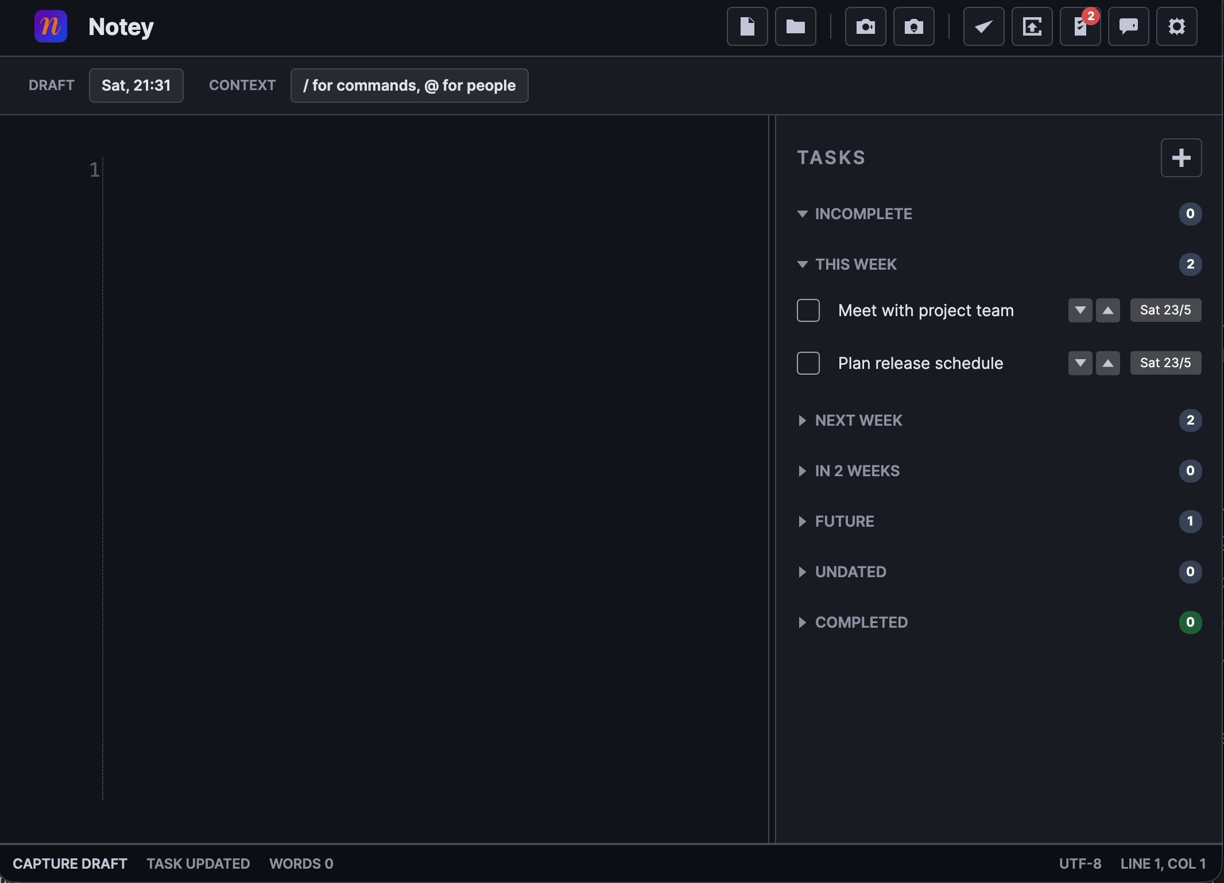1224x883 pixels.
Task: Move Meet with project team down
Action: tap(1080, 310)
